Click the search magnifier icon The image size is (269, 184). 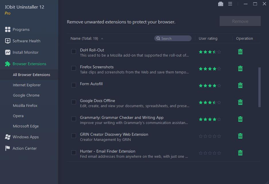tap(158, 39)
